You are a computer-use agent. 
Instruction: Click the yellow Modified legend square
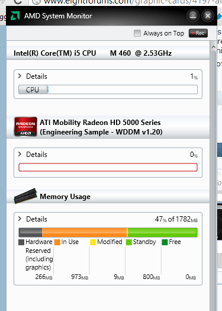click(x=93, y=242)
